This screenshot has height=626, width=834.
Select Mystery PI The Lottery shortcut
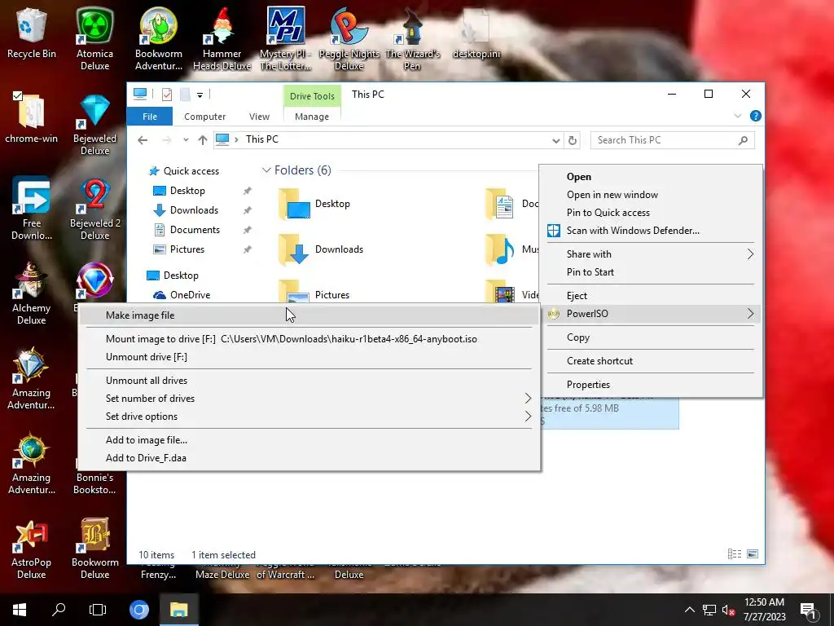286,38
